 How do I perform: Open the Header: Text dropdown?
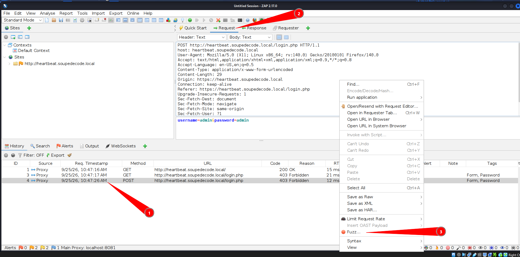[x=202, y=37]
